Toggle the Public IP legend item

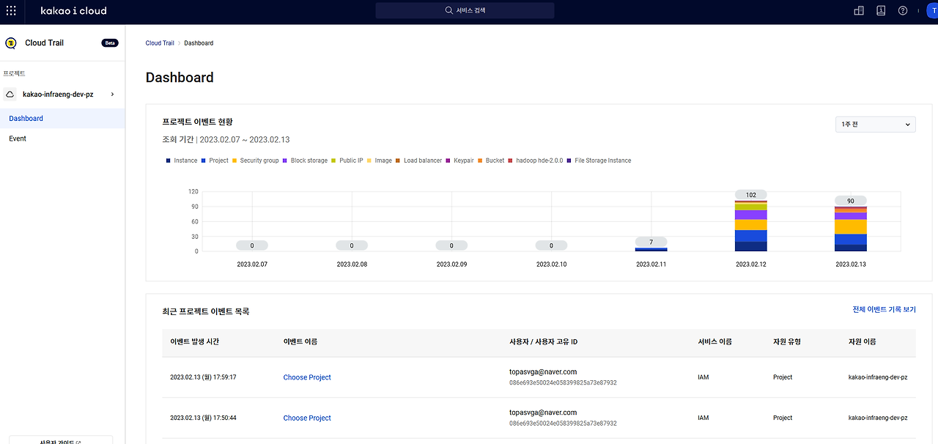[347, 160]
